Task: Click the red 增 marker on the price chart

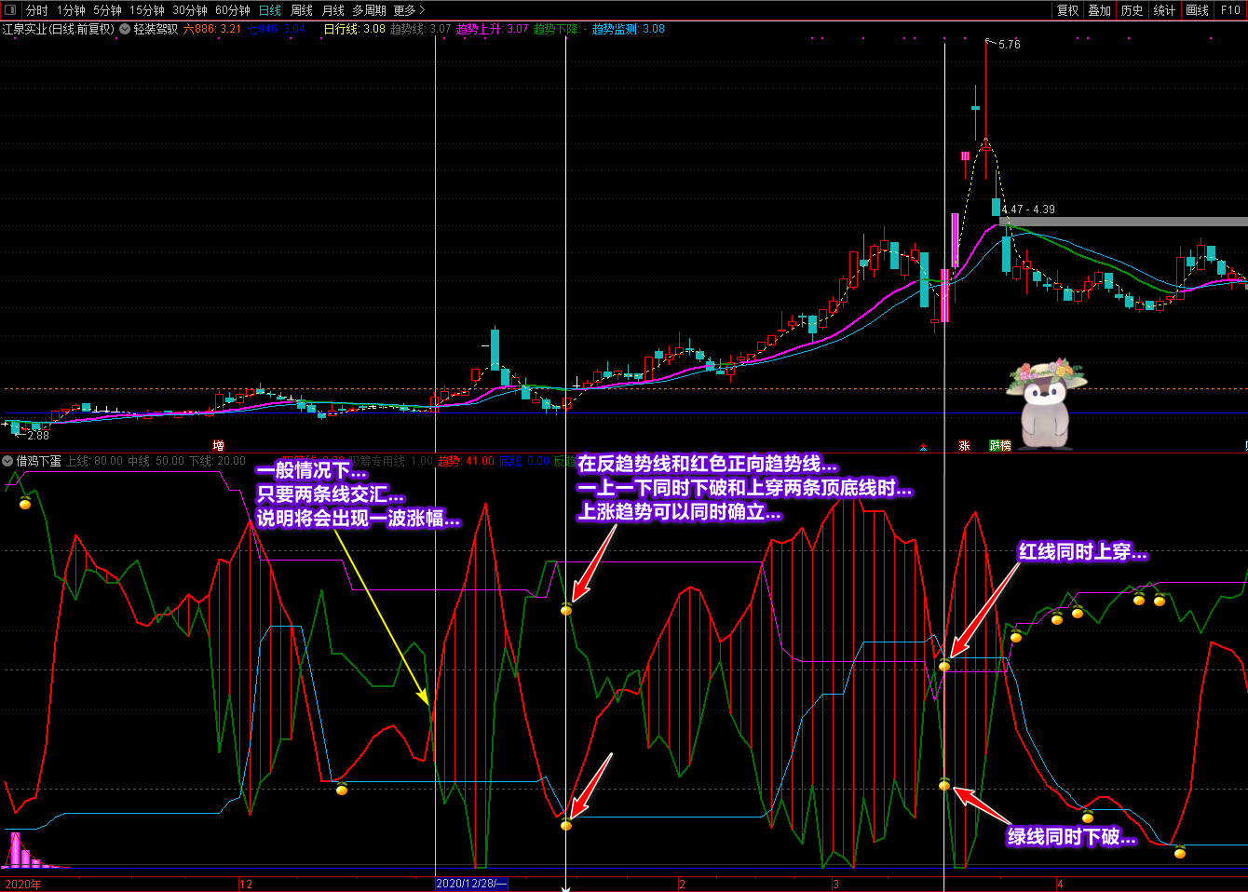Action: pyautogui.click(x=219, y=446)
